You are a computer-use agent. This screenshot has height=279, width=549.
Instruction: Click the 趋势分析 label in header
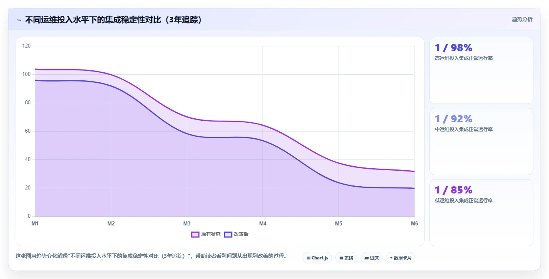pyautogui.click(x=522, y=19)
